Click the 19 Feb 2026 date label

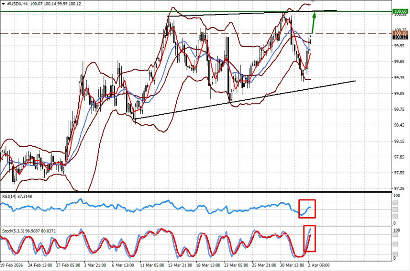tap(12, 265)
